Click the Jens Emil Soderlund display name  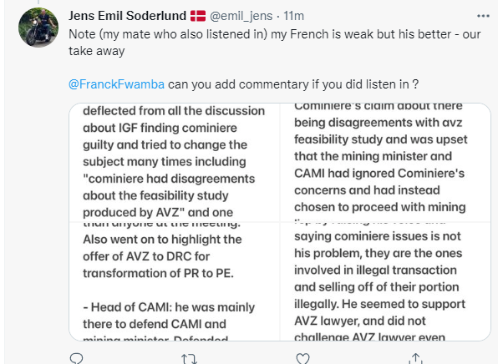[127, 16]
